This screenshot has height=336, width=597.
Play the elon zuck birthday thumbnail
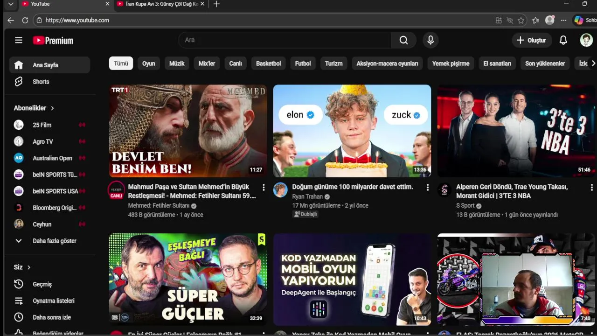(352, 131)
